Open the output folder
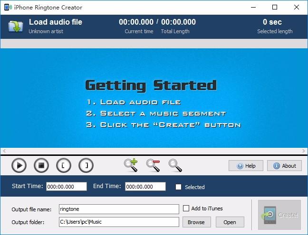308x235 pixels. coord(230,222)
